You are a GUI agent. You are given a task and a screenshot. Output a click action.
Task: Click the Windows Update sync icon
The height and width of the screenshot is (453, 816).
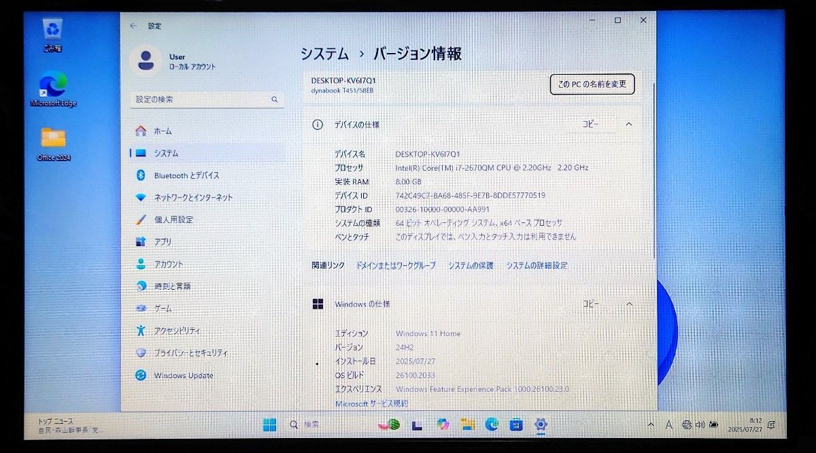coord(141,375)
